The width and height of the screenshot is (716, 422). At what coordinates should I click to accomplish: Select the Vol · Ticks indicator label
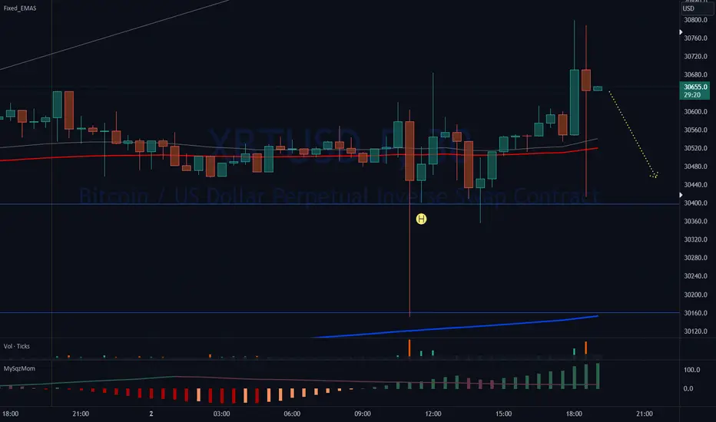pos(16,346)
